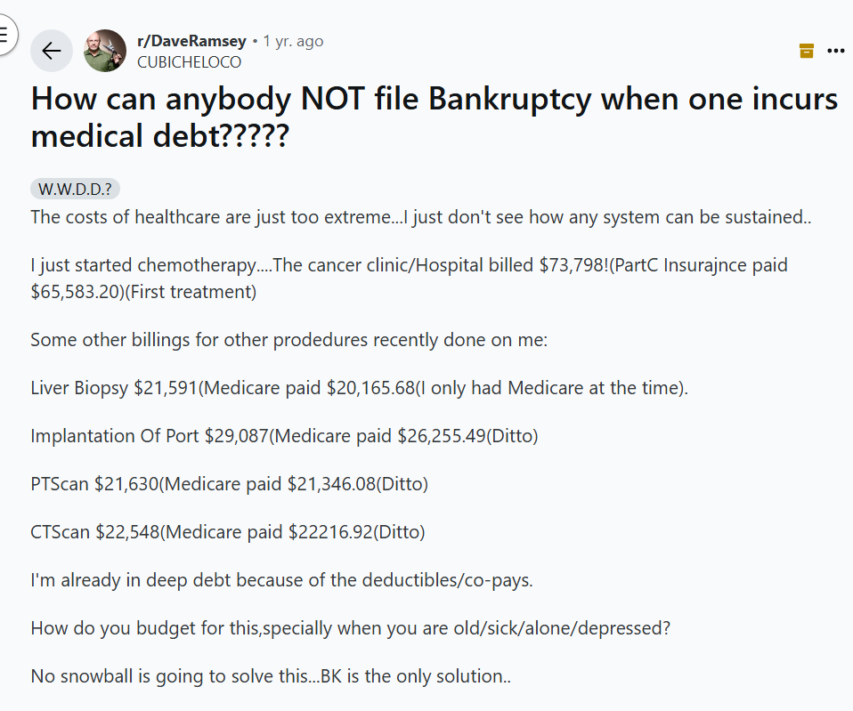Click the gold archived post icon
Screen dimensions: 853x711
[807, 51]
